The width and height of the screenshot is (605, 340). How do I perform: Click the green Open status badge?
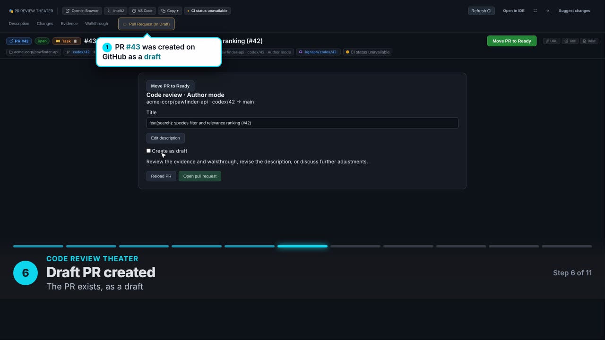click(42, 41)
